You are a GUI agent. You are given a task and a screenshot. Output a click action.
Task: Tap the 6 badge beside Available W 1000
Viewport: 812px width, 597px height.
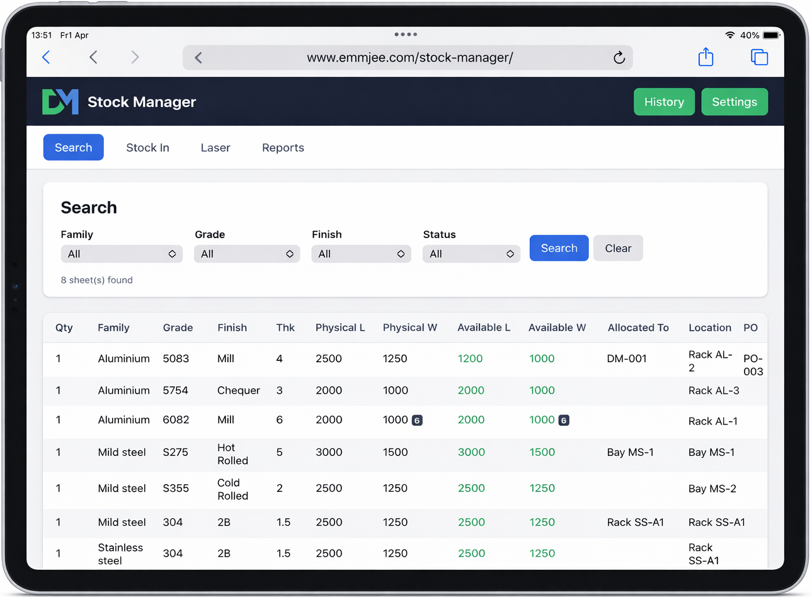point(564,420)
